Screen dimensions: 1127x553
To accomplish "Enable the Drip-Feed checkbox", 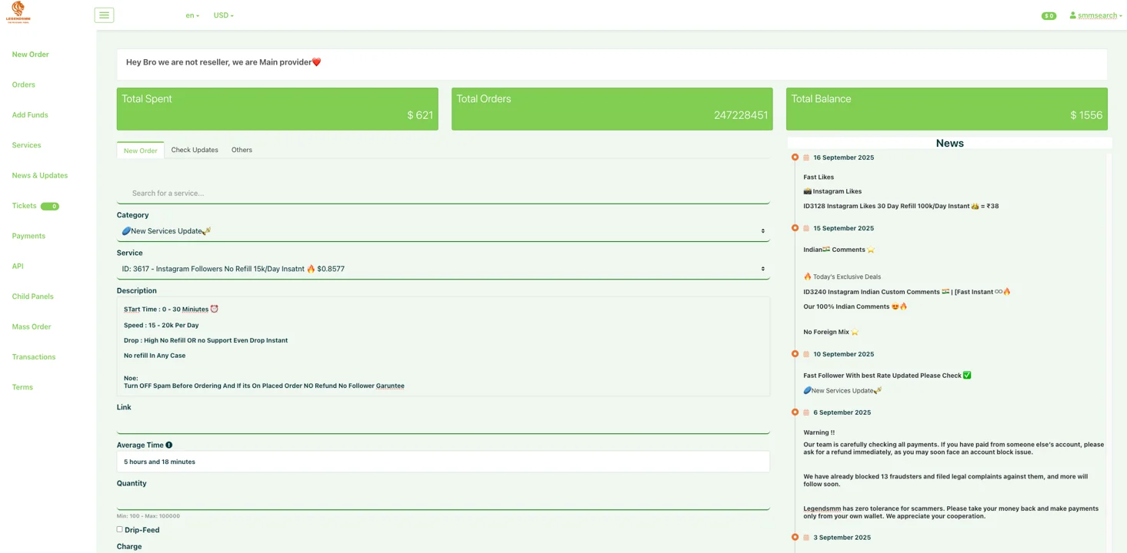I will [x=120, y=529].
